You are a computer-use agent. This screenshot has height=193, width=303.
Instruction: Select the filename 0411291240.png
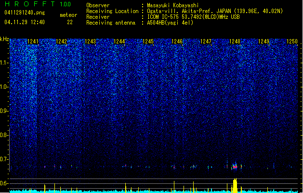tap(25, 13)
